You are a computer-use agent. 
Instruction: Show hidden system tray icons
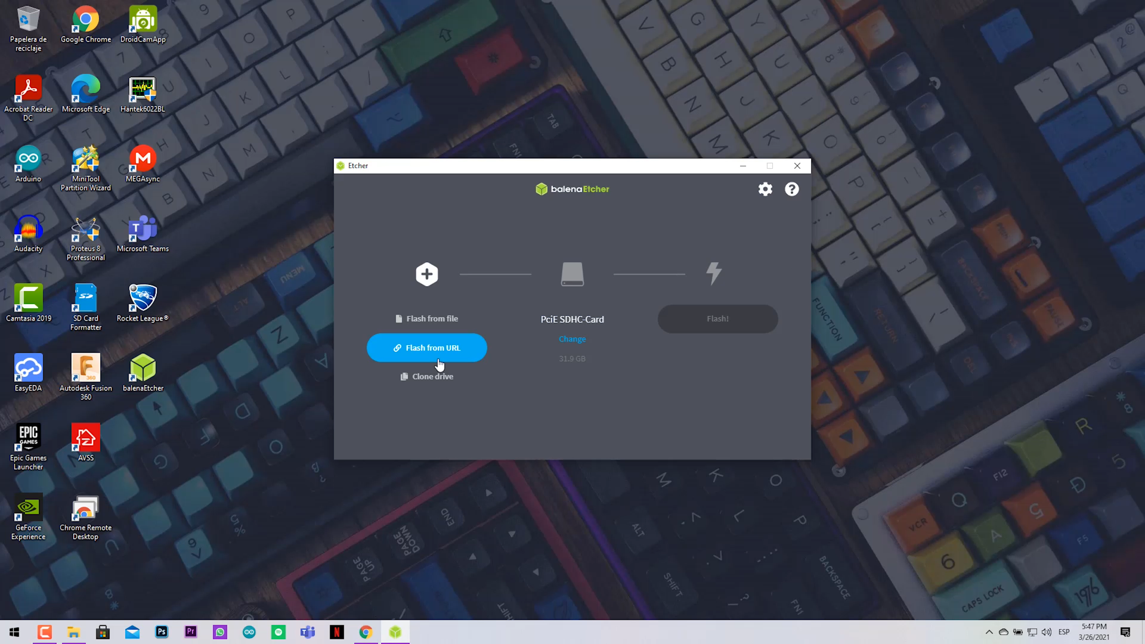coord(989,632)
